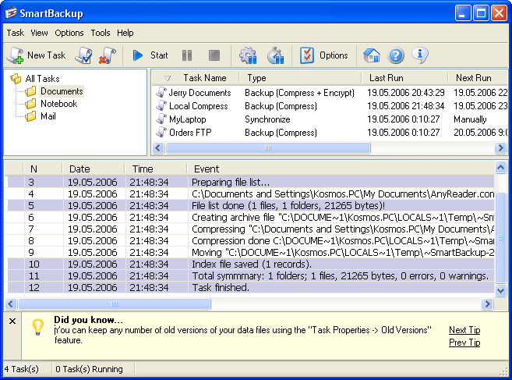
Task: Select the Task finished log entry
Action: [x=249, y=288]
